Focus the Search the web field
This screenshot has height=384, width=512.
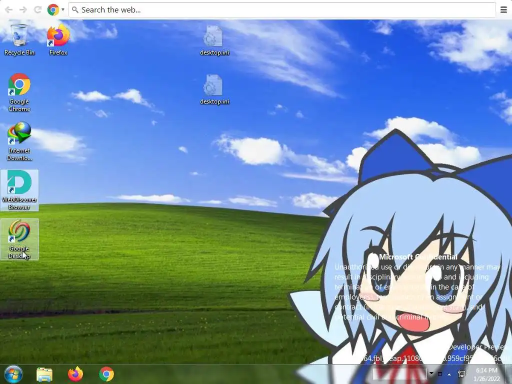[282, 10]
